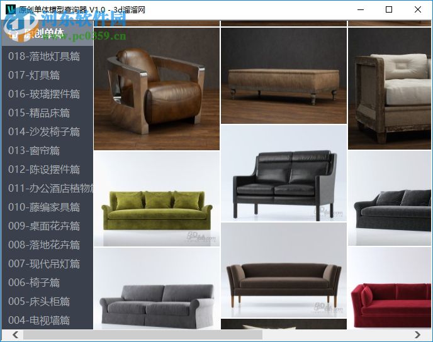Select 010-藤编家具篇 category
This screenshot has width=433, height=342.
(44, 207)
